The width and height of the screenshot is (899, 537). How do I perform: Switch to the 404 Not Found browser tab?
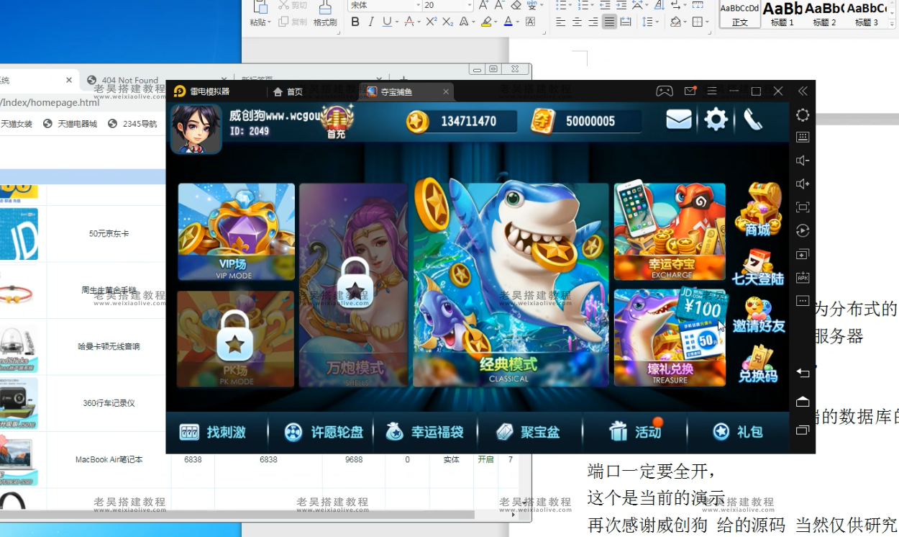[x=129, y=80]
